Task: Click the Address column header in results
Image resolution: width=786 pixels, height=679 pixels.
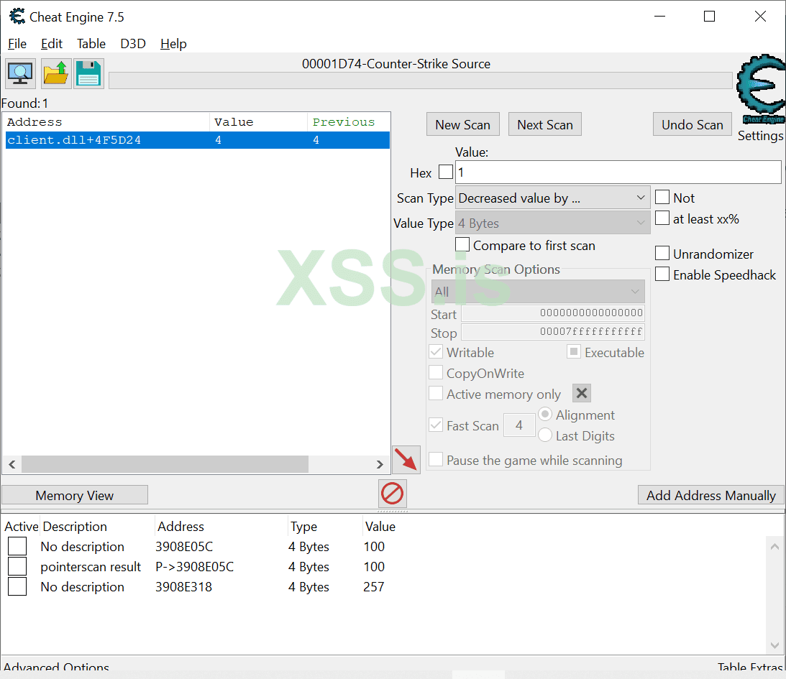Action: tap(106, 122)
